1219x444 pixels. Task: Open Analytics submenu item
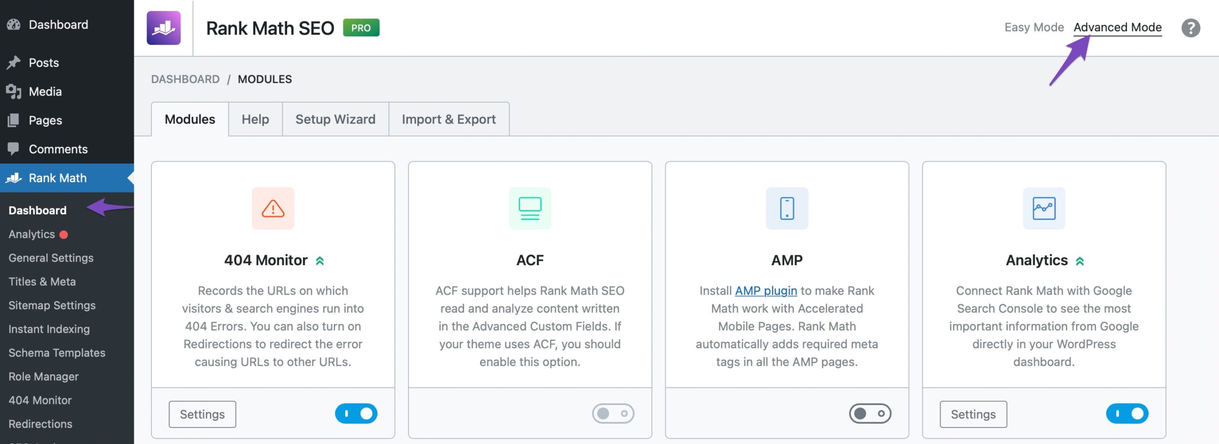31,234
